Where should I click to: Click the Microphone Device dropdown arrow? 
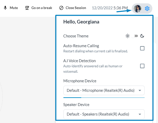coord(140,91)
